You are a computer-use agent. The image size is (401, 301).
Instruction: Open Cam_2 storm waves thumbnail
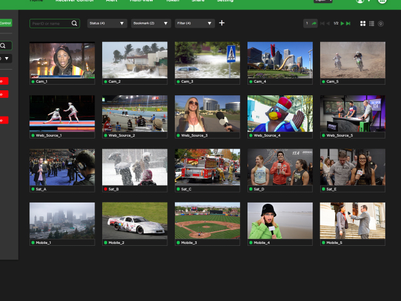(135, 60)
